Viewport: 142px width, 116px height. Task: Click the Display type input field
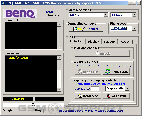click(95, 89)
